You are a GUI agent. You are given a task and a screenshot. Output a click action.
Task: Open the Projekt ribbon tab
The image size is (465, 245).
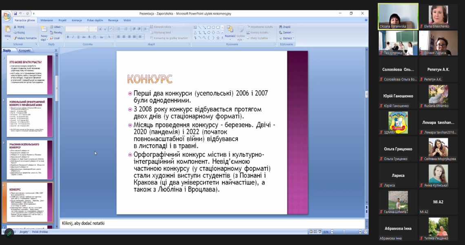[x=62, y=20]
